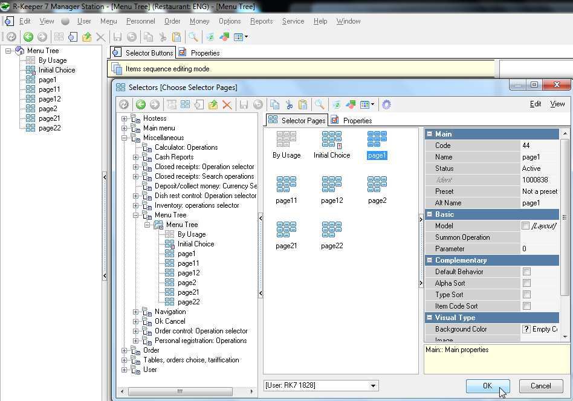Click the Name value field page1
The image size is (573, 401).
tap(539, 157)
